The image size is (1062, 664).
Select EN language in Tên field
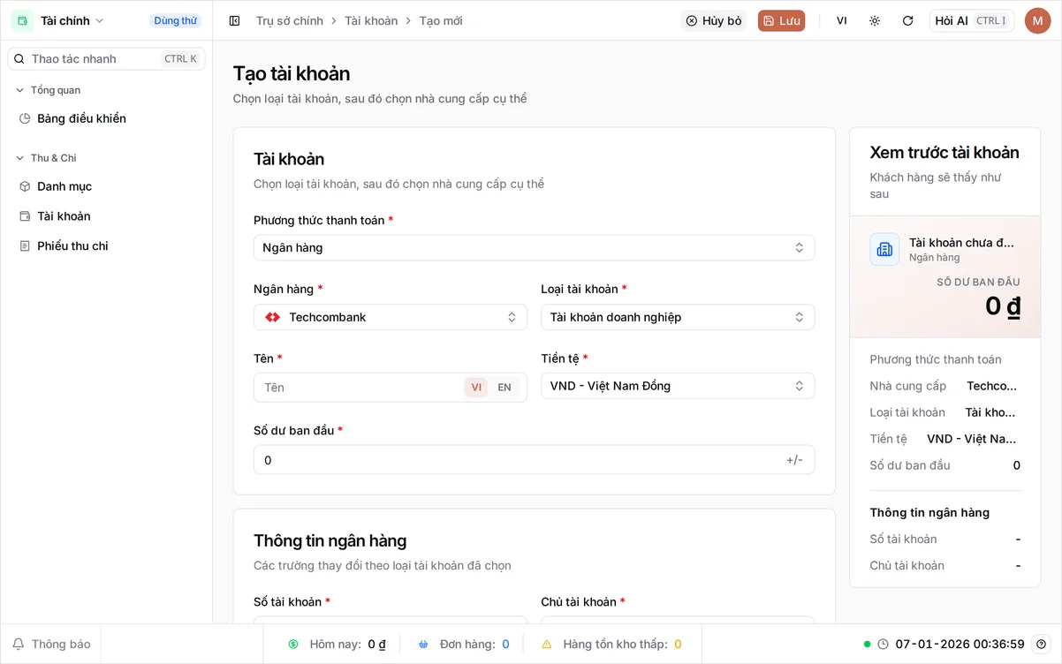click(504, 387)
